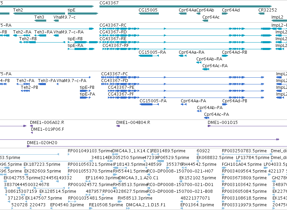Click the DME1-001O15 clone label
287x210 pixels.
pos(223,123)
